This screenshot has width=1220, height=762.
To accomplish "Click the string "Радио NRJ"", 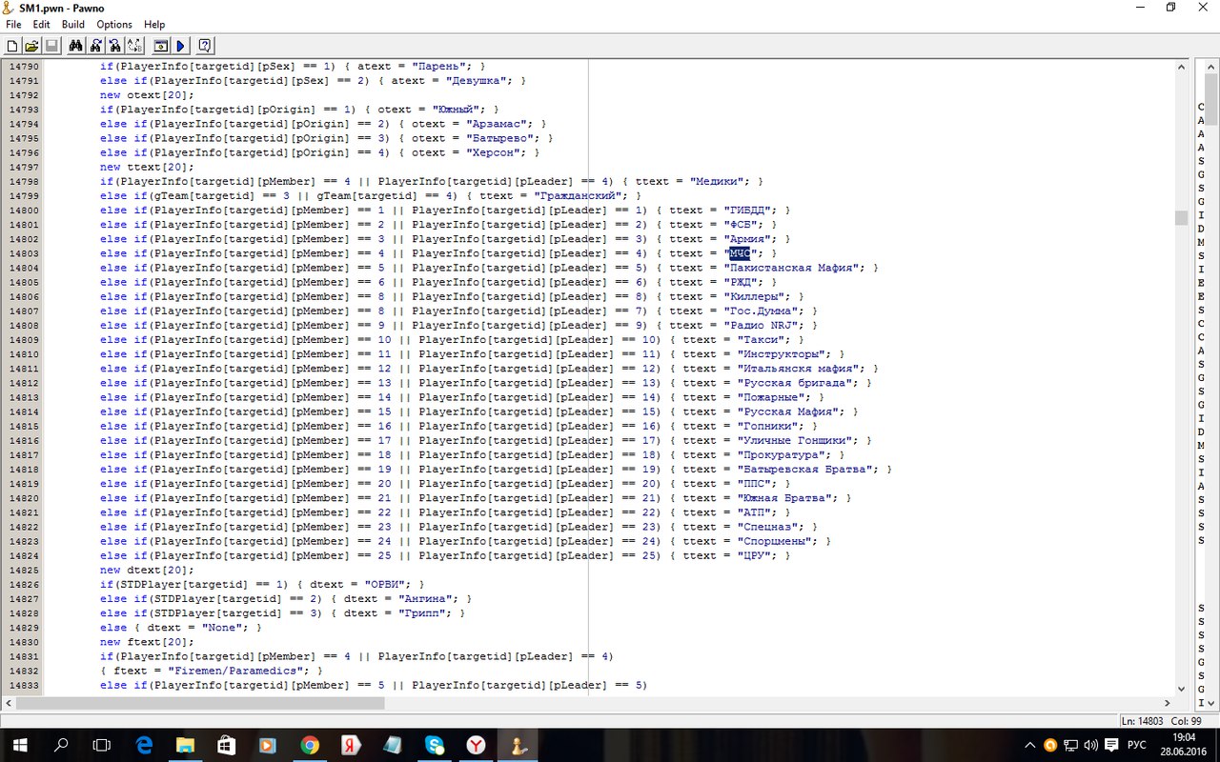I will tap(762, 325).
